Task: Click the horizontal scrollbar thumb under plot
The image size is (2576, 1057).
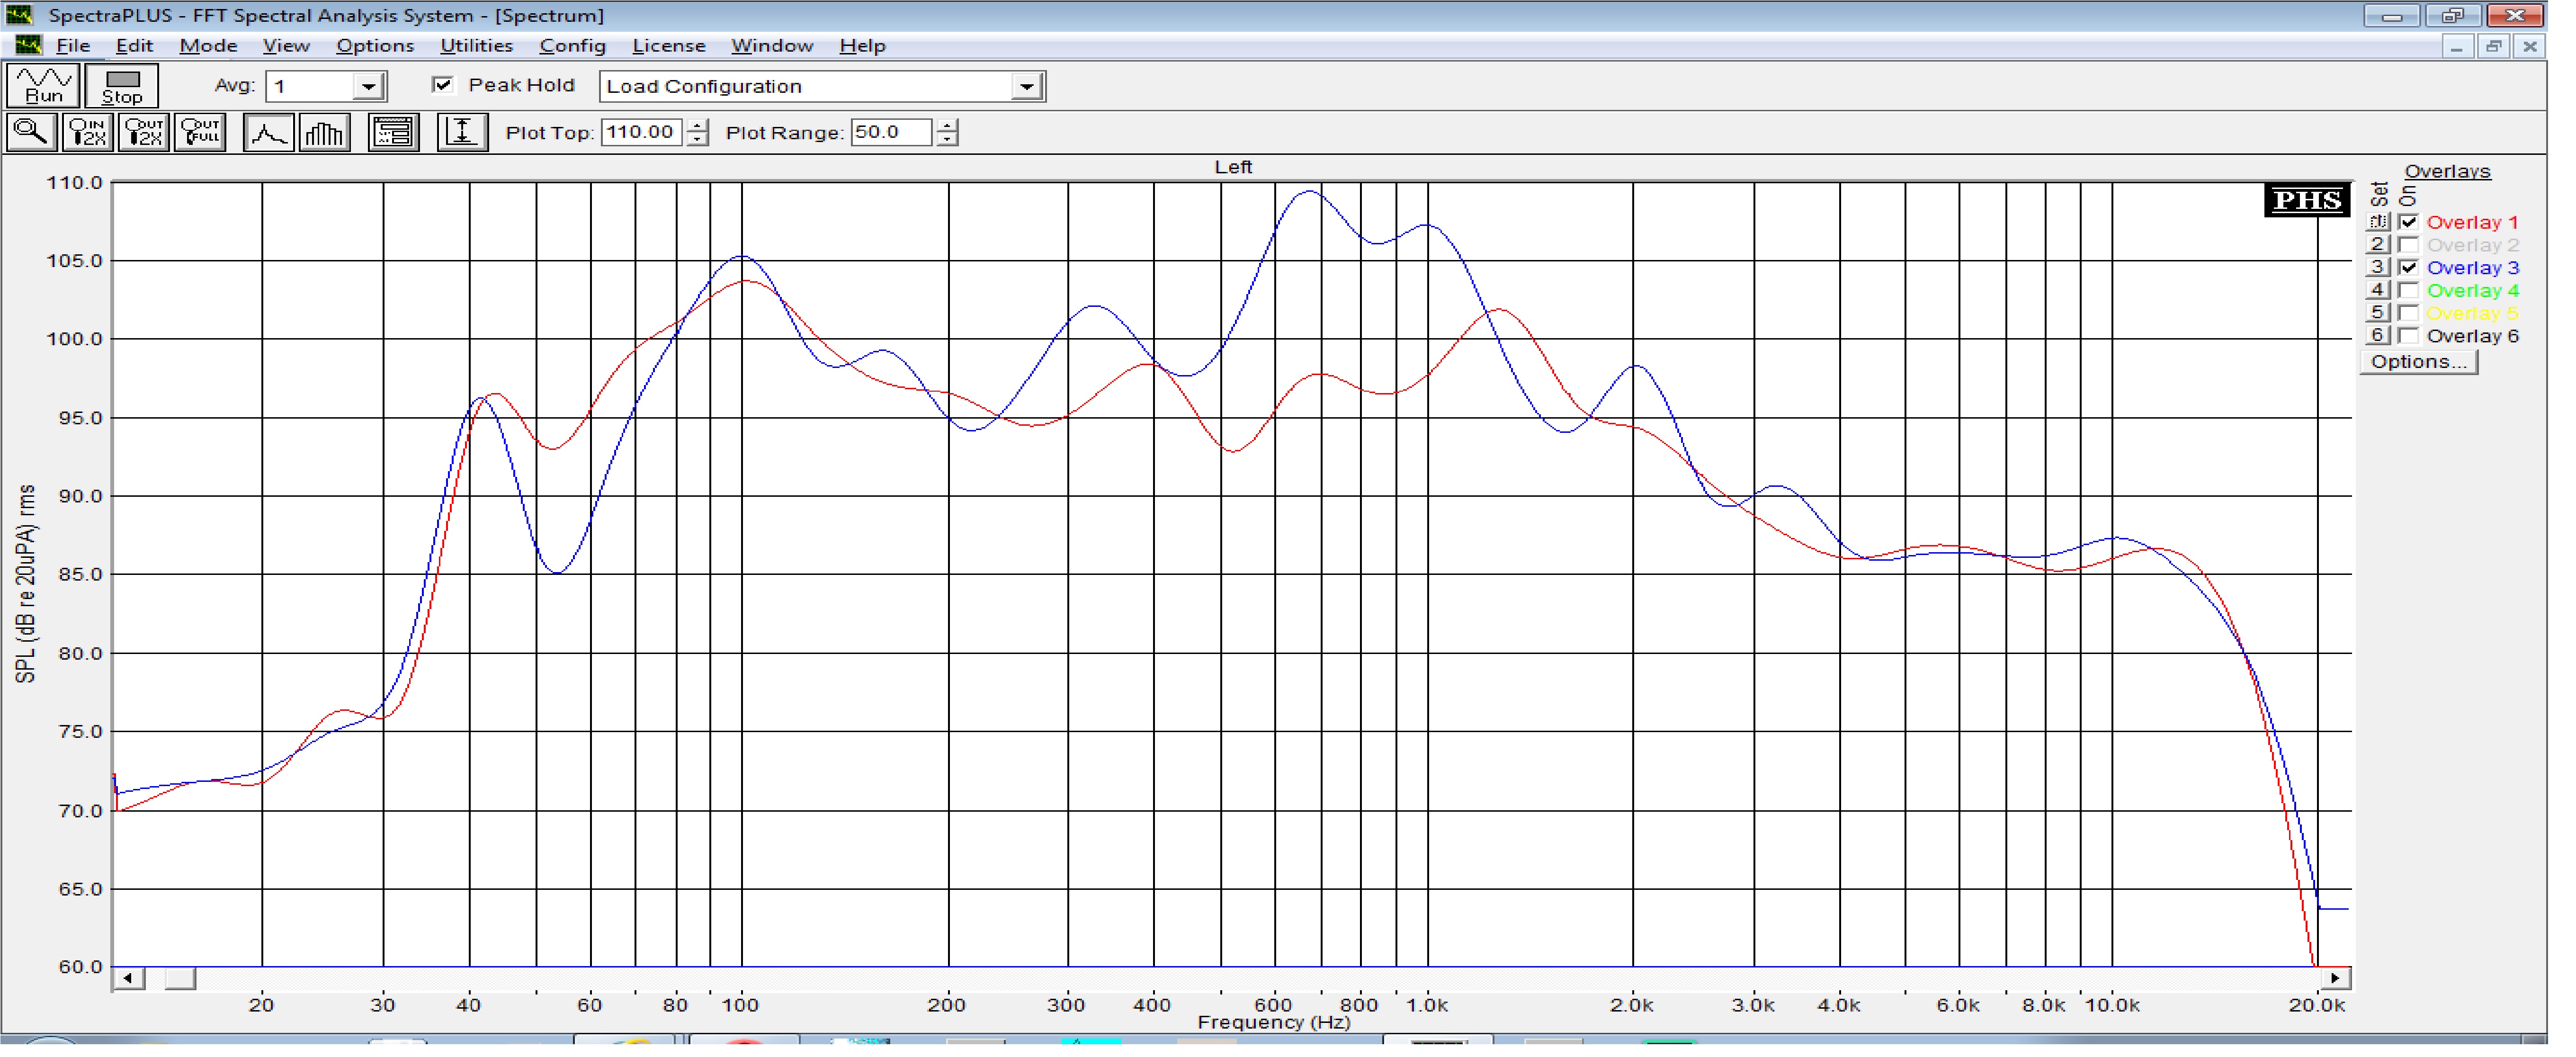Action: pyautogui.click(x=180, y=978)
